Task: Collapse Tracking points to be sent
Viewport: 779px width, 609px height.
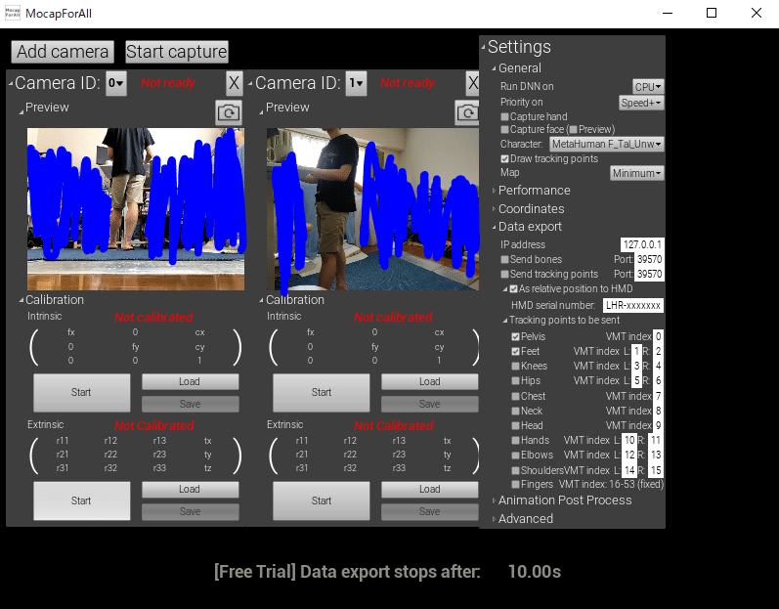Action: tap(504, 321)
